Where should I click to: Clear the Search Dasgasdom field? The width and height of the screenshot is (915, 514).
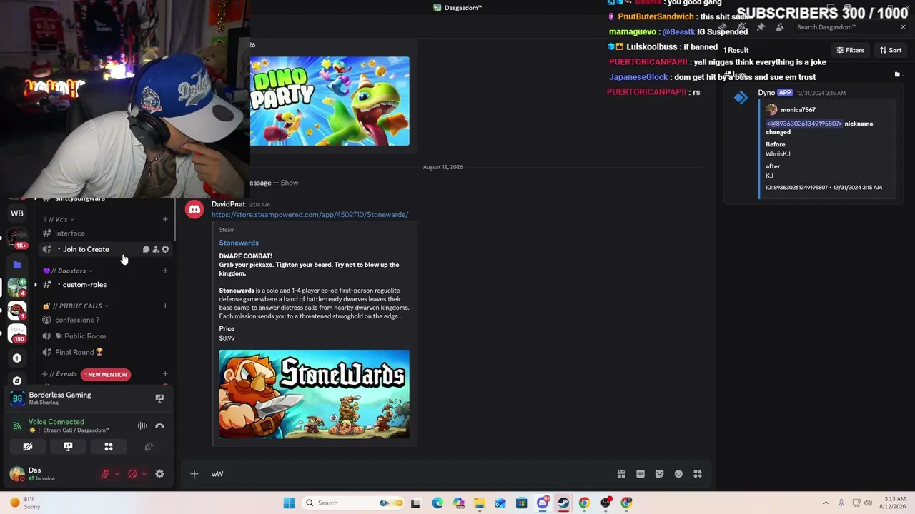(902, 27)
